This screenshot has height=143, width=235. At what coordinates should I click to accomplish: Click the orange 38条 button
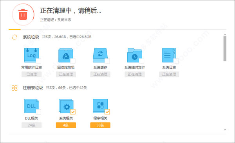tap(100, 125)
